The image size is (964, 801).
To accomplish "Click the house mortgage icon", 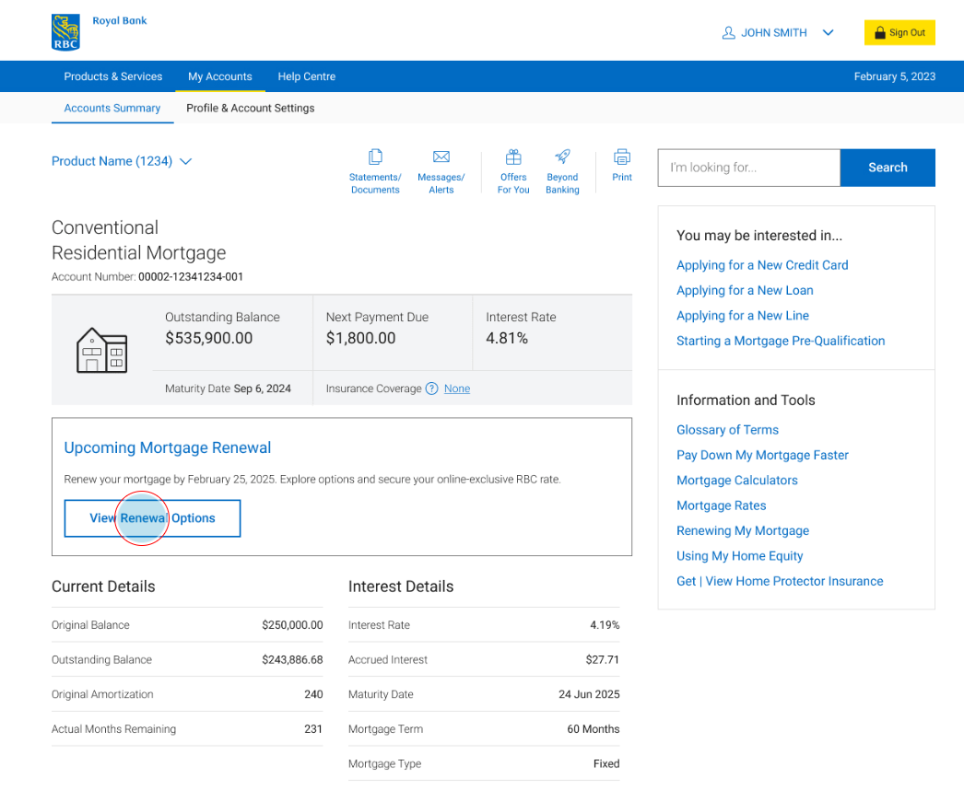I will click(101, 350).
